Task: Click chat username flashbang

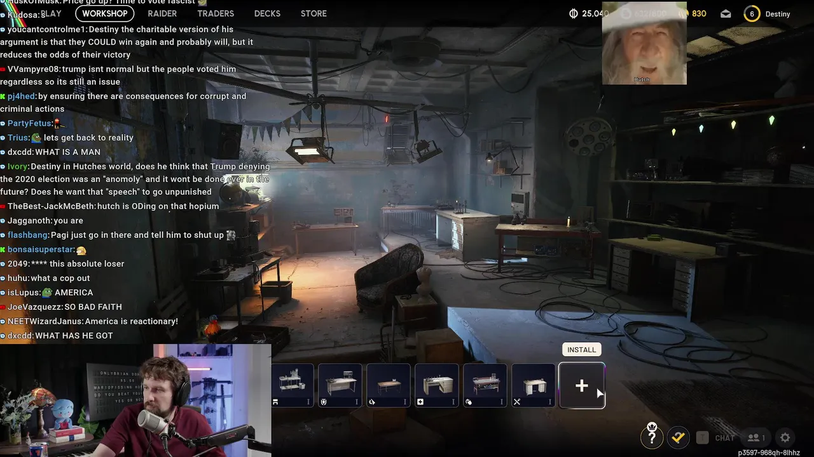Action: click(x=28, y=235)
